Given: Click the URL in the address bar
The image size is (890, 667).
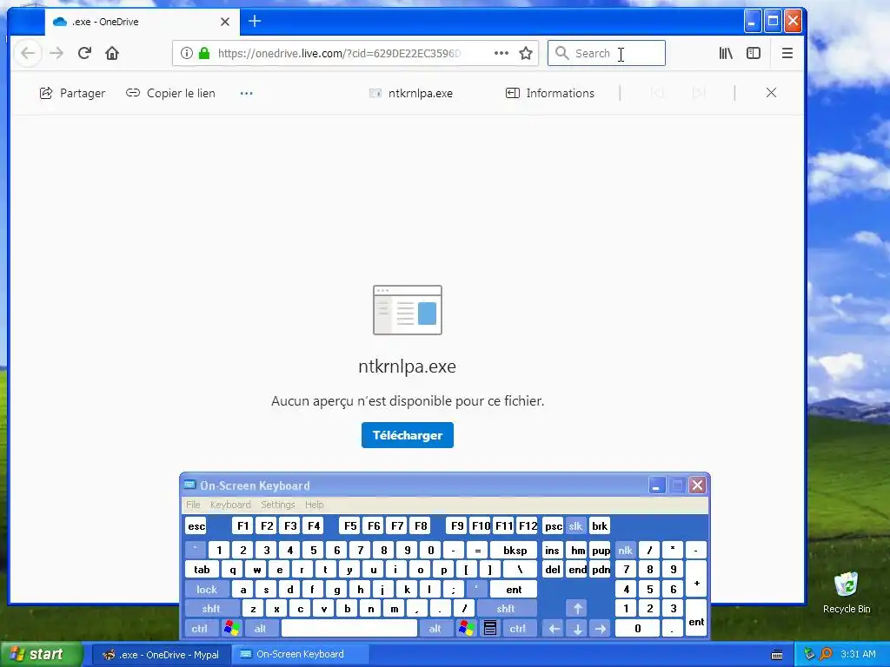Looking at the screenshot, I should (339, 53).
